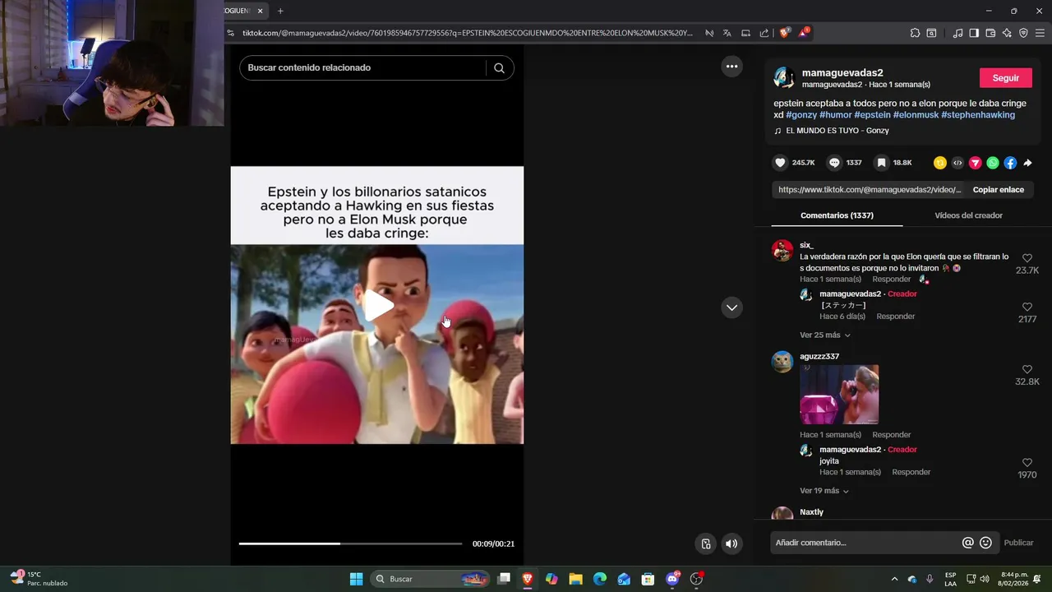Seek on the video progress bar
The height and width of the screenshot is (592, 1052).
click(350, 543)
